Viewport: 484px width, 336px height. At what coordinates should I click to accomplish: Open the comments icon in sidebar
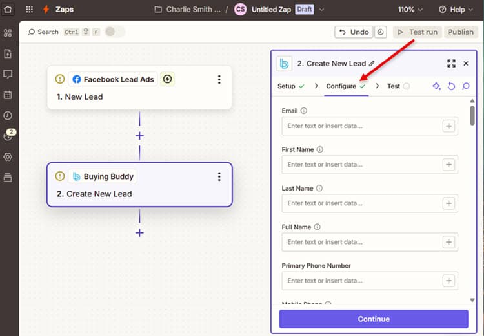click(x=8, y=74)
